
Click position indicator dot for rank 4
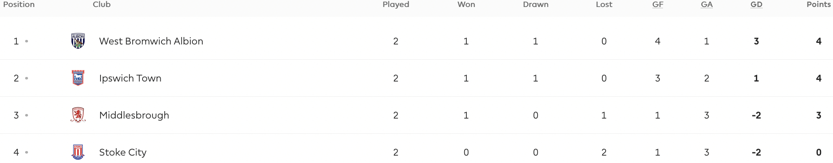tap(26, 152)
